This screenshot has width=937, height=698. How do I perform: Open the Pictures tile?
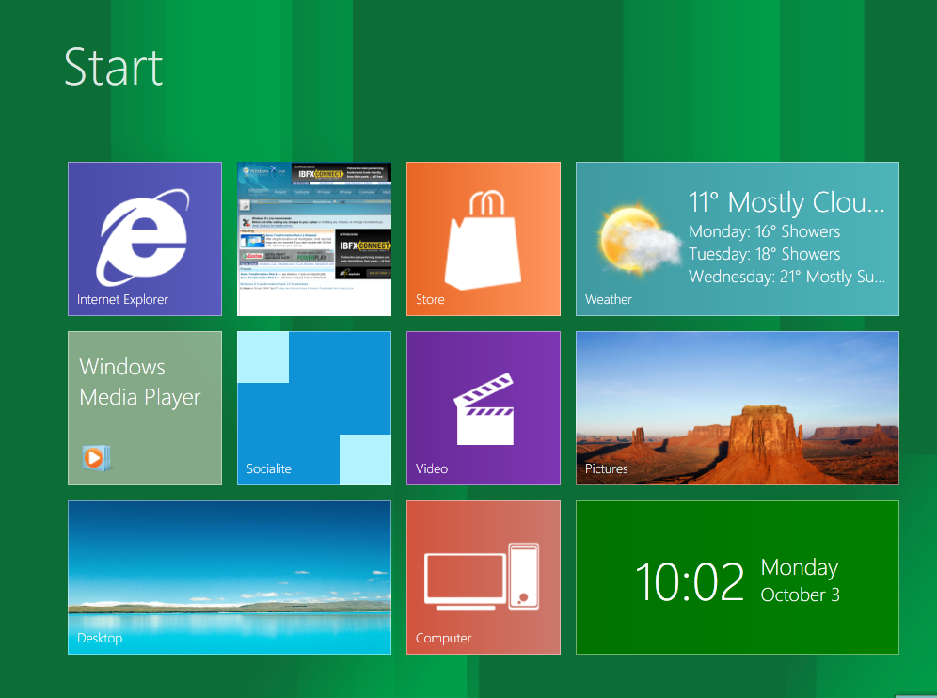[x=738, y=408]
